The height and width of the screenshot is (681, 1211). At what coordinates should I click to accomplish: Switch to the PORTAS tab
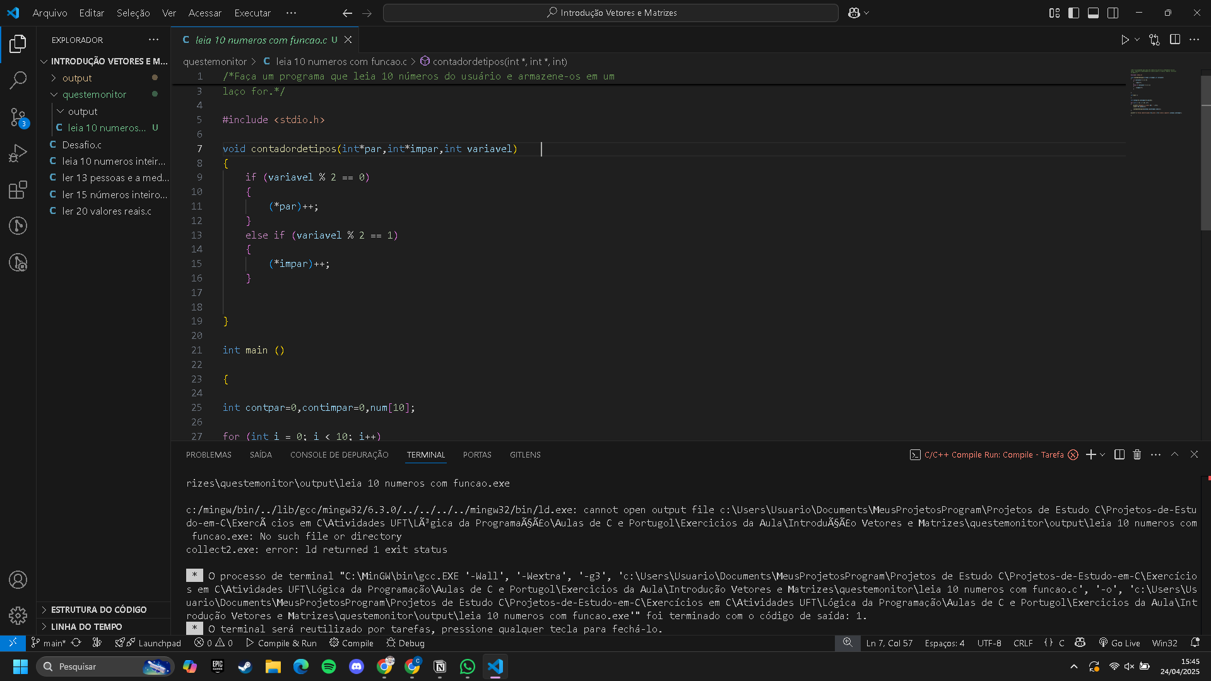click(x=477, y=454)
